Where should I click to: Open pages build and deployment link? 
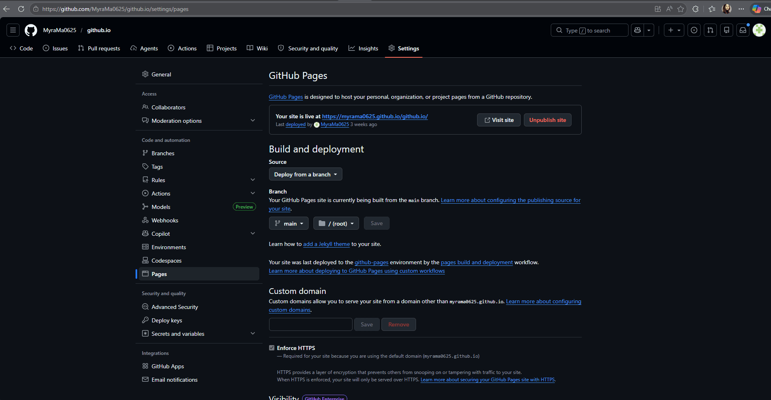[477, 262]
